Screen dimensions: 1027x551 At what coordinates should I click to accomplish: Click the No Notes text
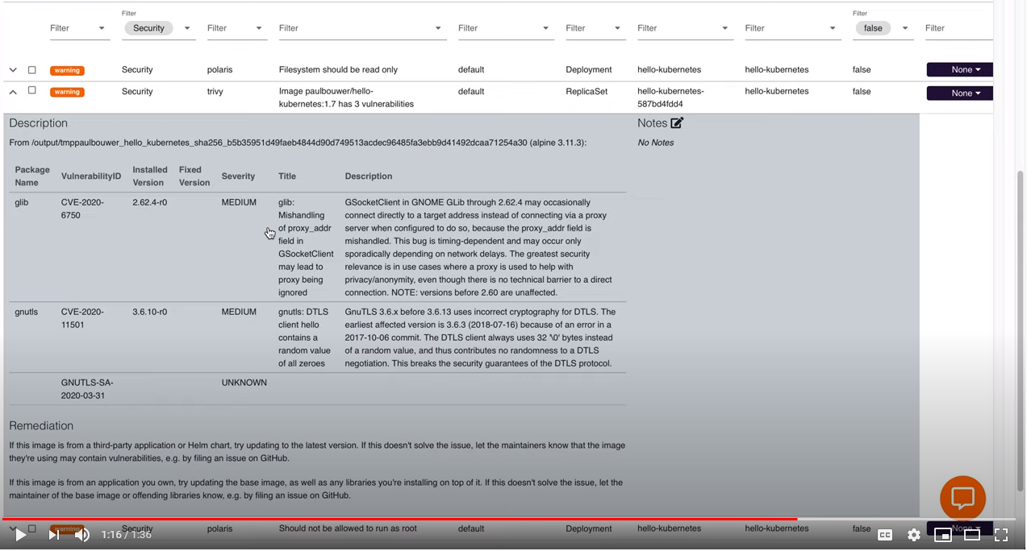(656, 143)
